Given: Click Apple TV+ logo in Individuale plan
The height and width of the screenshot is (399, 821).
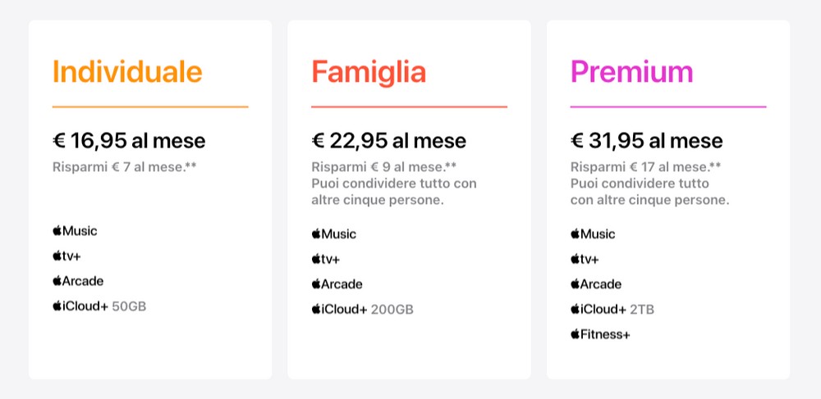Looking at the screenshot, I should (67, 256).
